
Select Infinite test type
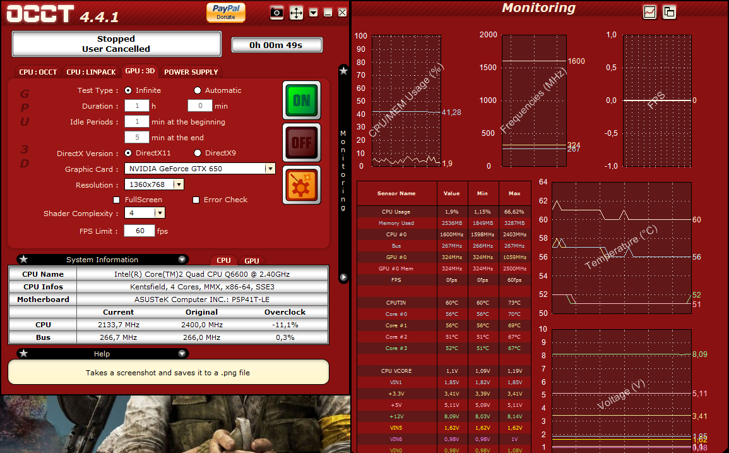click(x=128, y=90)
